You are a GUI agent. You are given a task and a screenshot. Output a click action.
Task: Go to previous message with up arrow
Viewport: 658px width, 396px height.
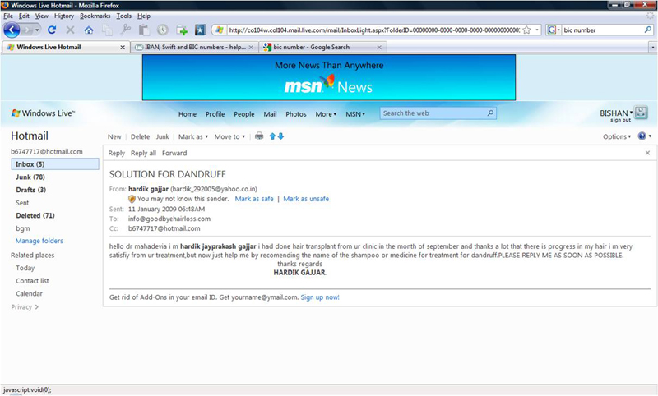click(x=272, y=136)
